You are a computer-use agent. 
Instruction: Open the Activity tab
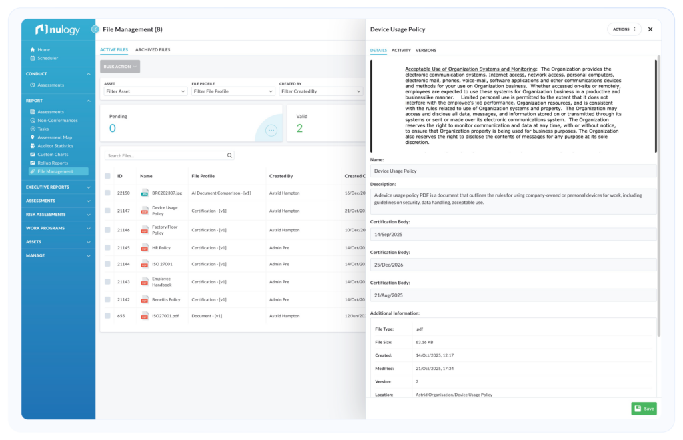click(x=401, y=51)
